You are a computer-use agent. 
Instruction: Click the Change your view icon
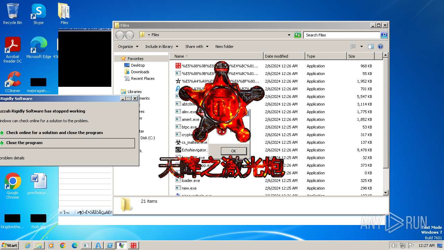pyautogui.click(x=353, y=47)
